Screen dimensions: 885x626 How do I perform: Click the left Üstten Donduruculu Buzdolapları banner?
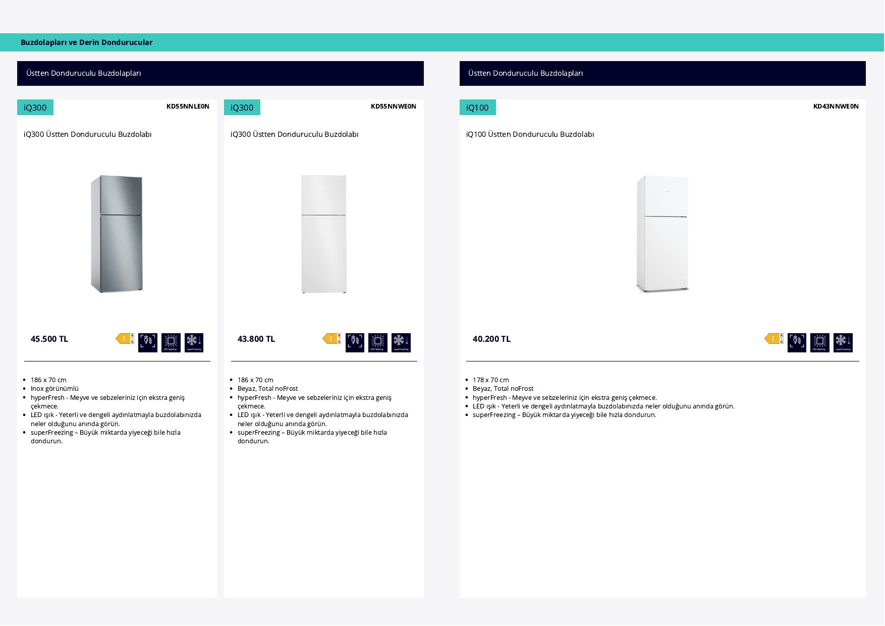click(x=220, y=73)
